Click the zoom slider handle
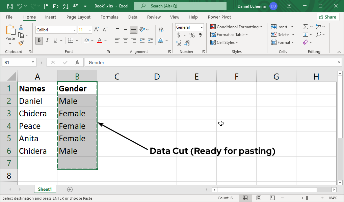 pyautogui.click(x=307, y=198)
